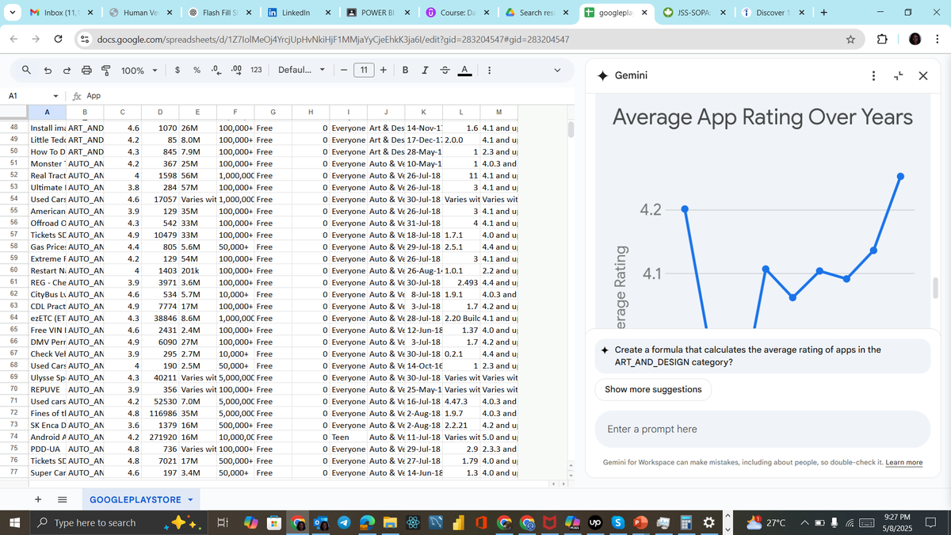
Task: Undo the last action in the Sheets toolbar
Action: [x=48, y=71]
